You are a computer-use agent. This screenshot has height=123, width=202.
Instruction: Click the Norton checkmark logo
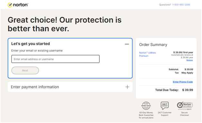tap(10, 5)
